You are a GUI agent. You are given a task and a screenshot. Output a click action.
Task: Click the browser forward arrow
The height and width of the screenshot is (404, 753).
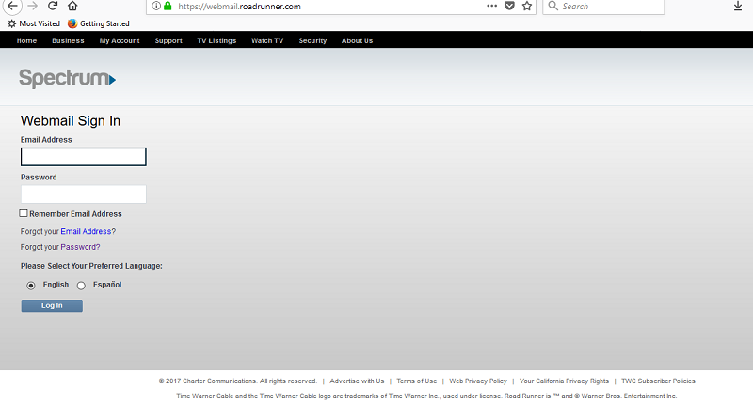[x=33, y=7]
